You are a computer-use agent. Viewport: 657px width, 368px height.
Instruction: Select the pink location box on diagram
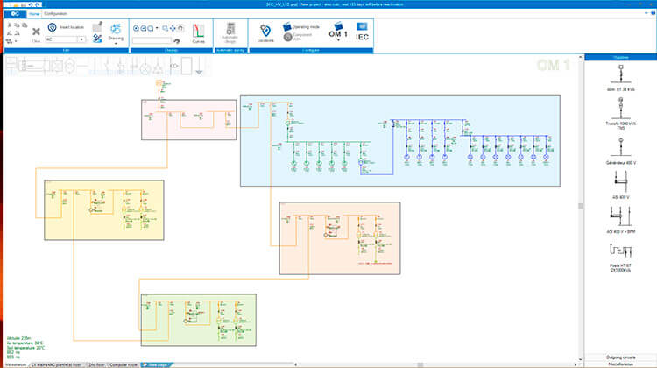tap(188, 120)
